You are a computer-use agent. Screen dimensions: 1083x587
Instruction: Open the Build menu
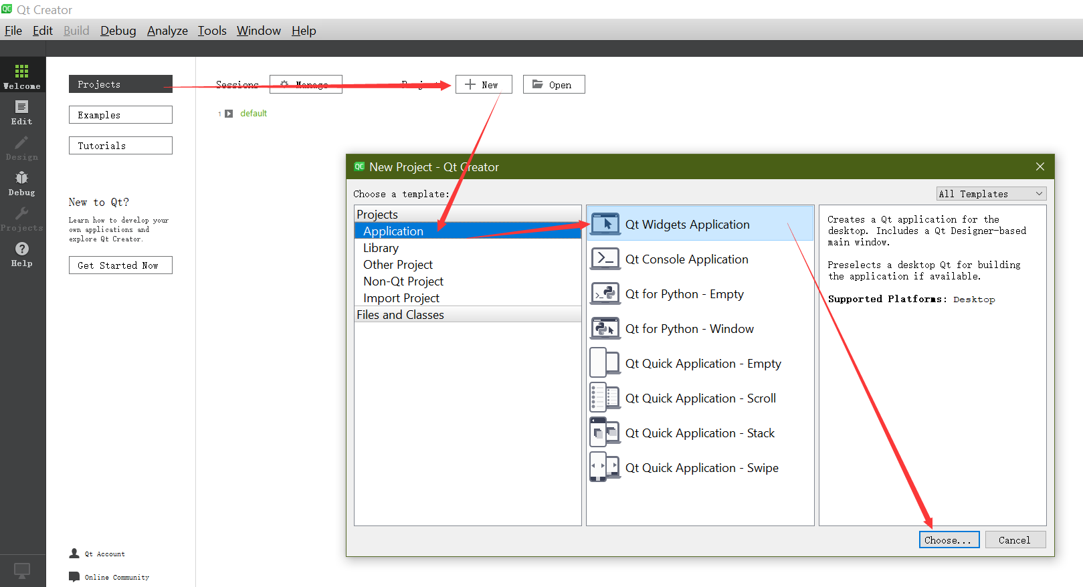(x=76, y=31)
